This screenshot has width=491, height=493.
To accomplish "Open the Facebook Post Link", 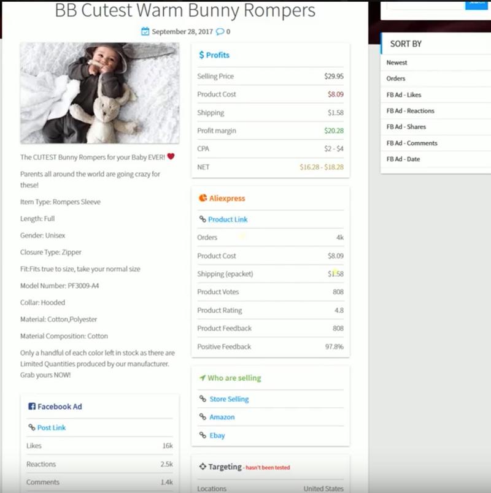I will pyautogui.click(x=52, y=427).
